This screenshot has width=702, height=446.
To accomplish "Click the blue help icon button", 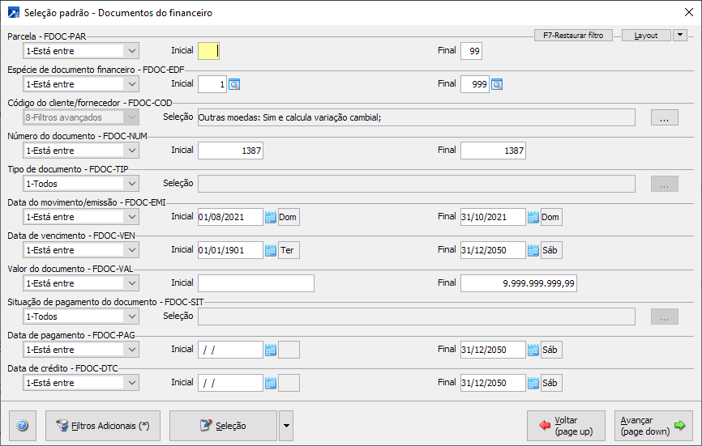I will click(22, 425).
